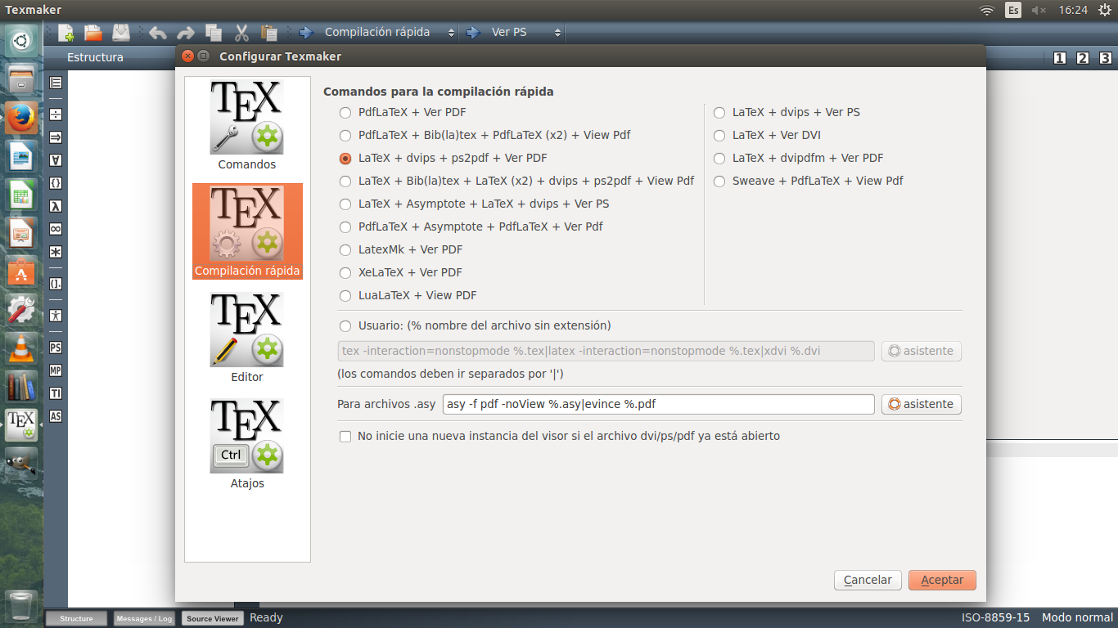This screenshot has height=628, width=1118.
Task: Open the Atajos shortcuts section
Action: click(x=247, y=444)
